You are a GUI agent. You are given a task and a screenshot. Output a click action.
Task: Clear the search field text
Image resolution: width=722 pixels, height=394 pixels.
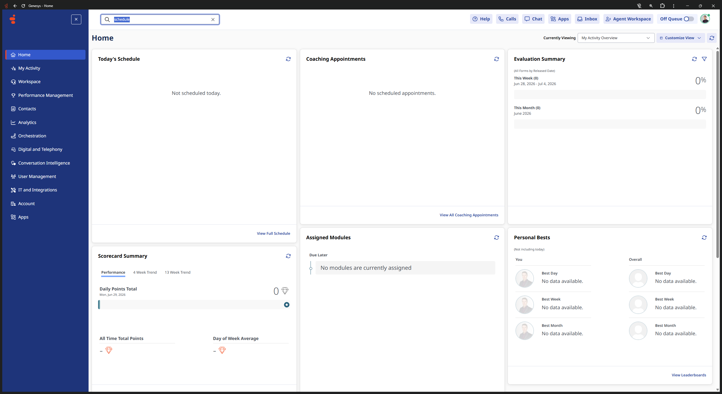(213, 19)
